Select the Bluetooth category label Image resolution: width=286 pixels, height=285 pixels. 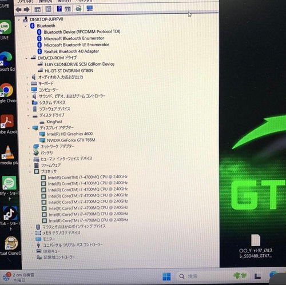(46, 26)
